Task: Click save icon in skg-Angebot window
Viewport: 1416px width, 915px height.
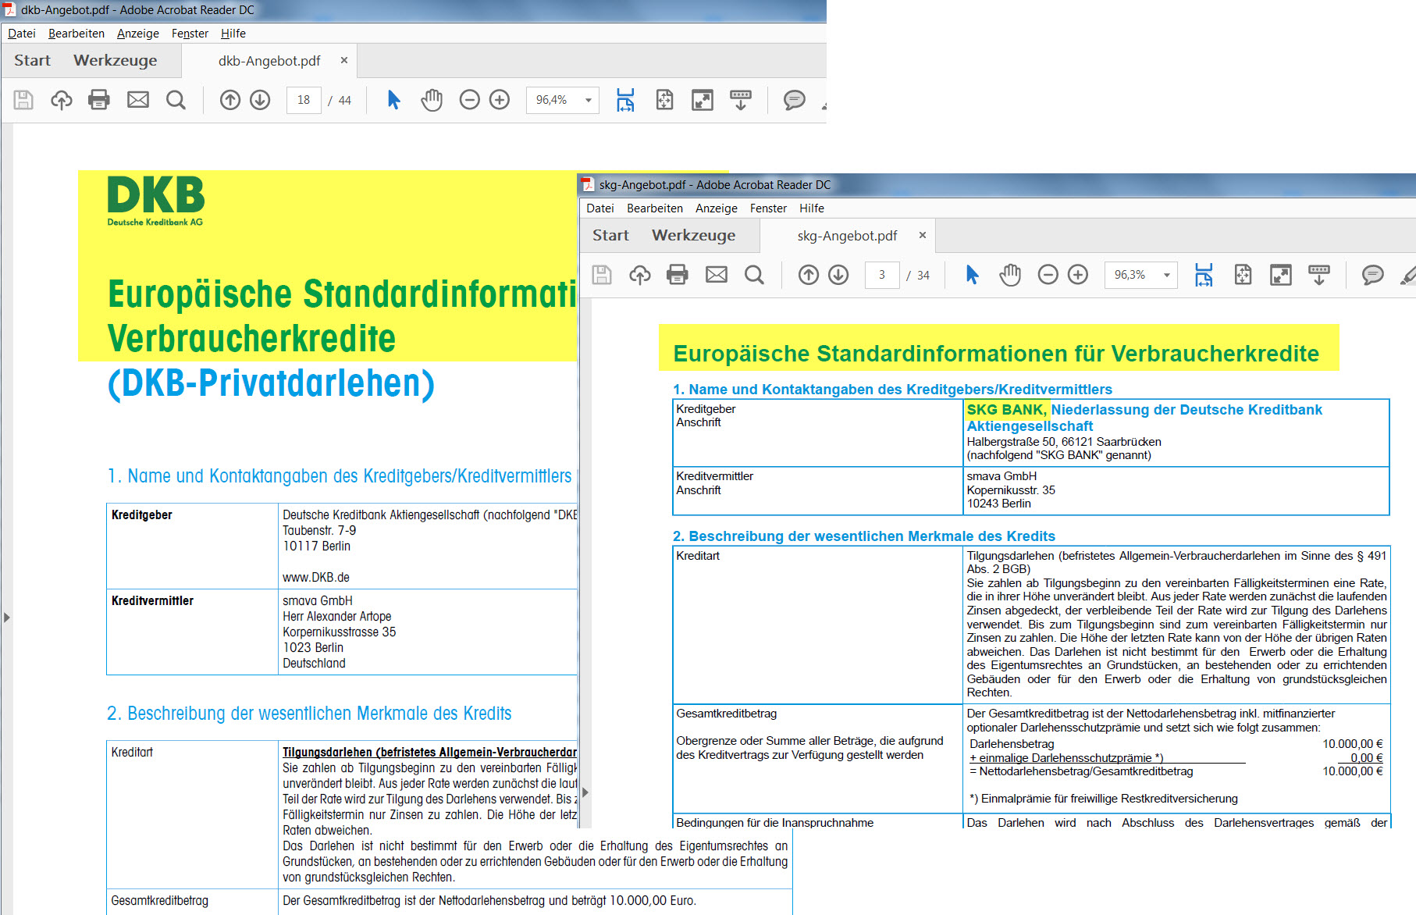Action: coord(602,275)
